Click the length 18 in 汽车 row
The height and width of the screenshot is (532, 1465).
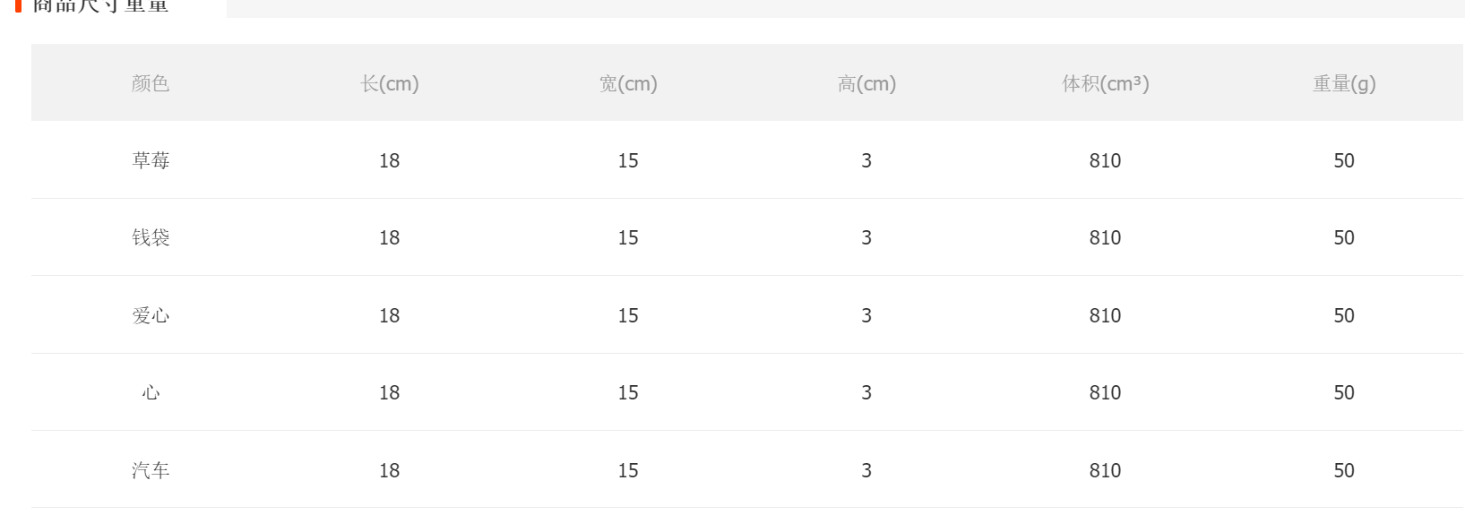point(389,470)
